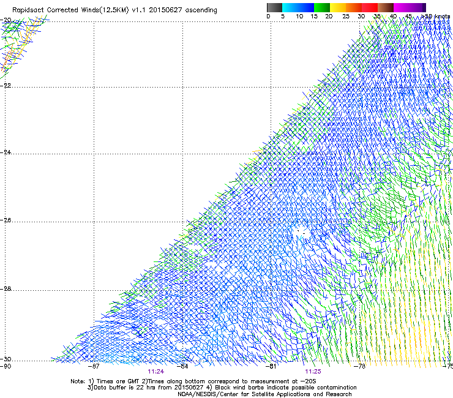Viewport: 453px width, 398px height.
Task: Select the orange 25-30 knots legend segment
Action: (x=354, y=7)
